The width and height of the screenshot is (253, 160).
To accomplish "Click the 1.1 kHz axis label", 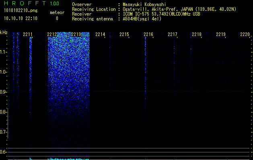I will point(3,52).
